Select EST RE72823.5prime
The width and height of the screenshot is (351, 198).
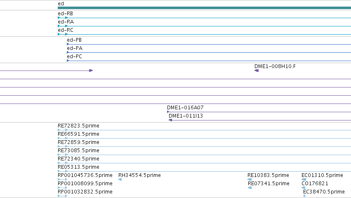click(x=78, y=126)
